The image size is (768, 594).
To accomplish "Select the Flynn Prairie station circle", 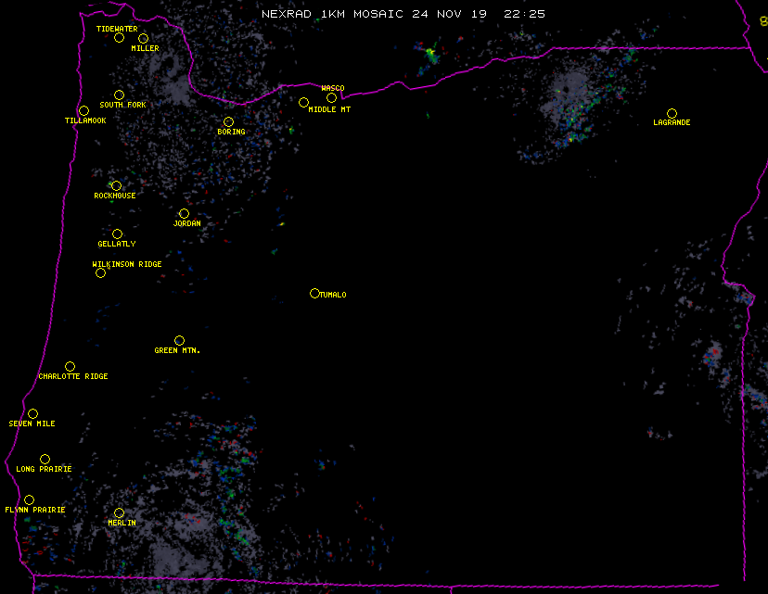I will [29, 499].
